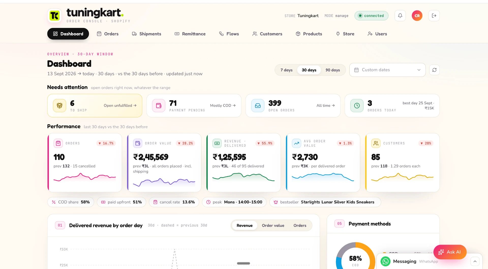This screenshot has width=488, height=269.
Task: Click the Mostly COD link
Action: coord(223,106)
